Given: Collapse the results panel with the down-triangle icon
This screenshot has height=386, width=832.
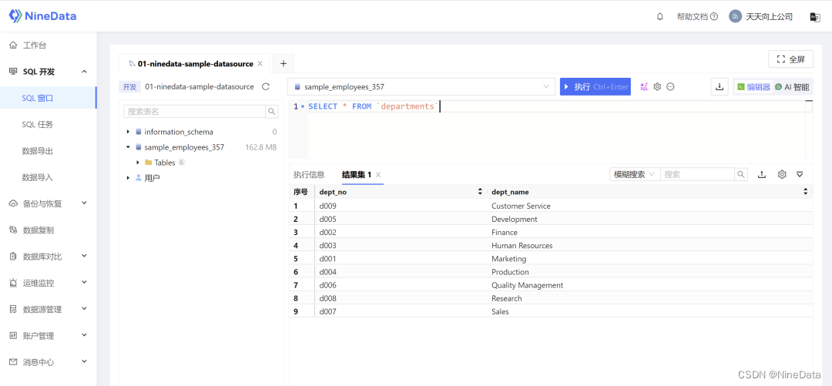Looking at the screenshot, I should tap(800, 174).
